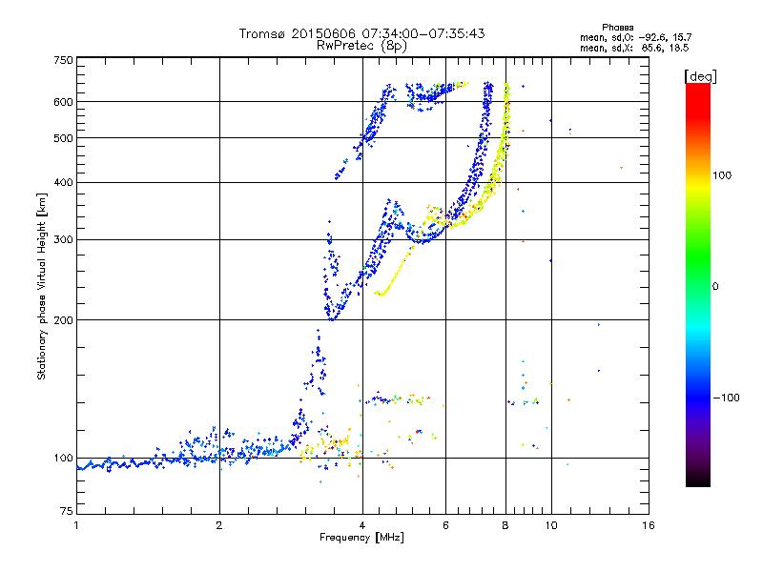Click the y-axis tick label "750"
The image size is (763, 572).
[x=63, y=60]
